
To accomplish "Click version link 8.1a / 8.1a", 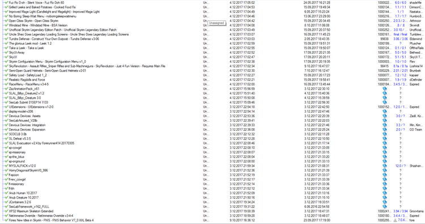I will point(400,66).
